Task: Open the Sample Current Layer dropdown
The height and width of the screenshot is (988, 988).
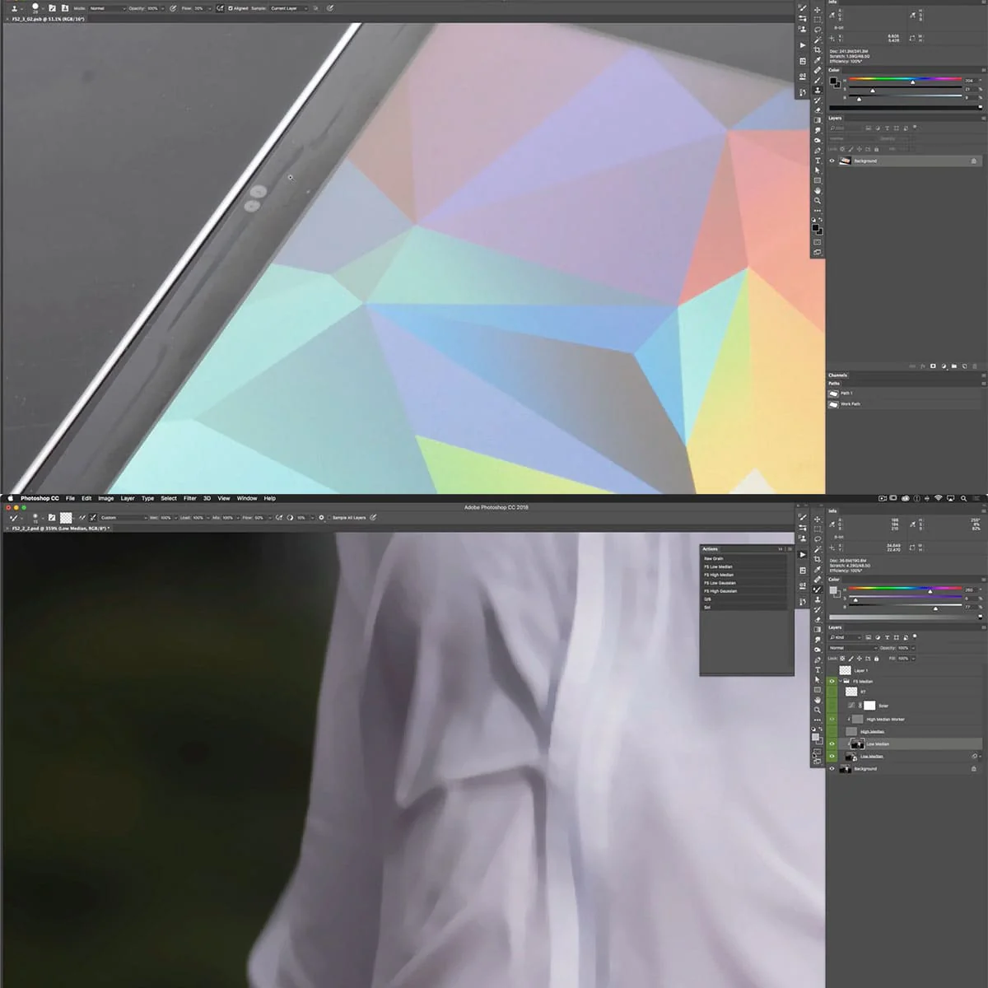Action: (289, 8)
